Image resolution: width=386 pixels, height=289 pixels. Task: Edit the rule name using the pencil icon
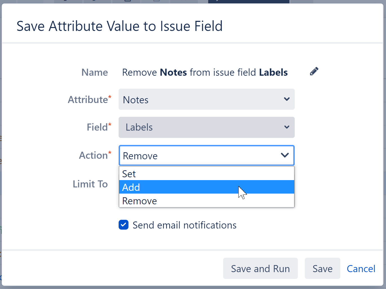click(x=314, y=71)
